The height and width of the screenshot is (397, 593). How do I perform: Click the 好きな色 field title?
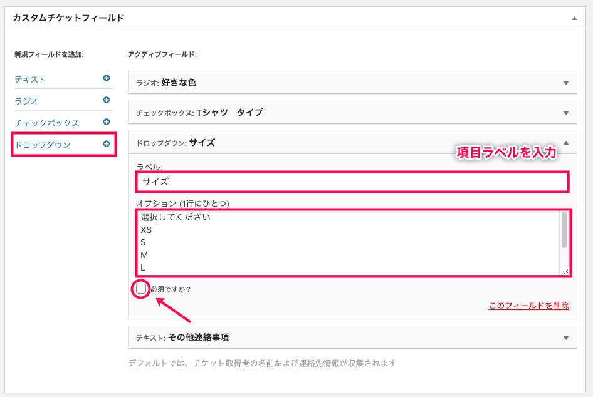[x=179, y=83]
